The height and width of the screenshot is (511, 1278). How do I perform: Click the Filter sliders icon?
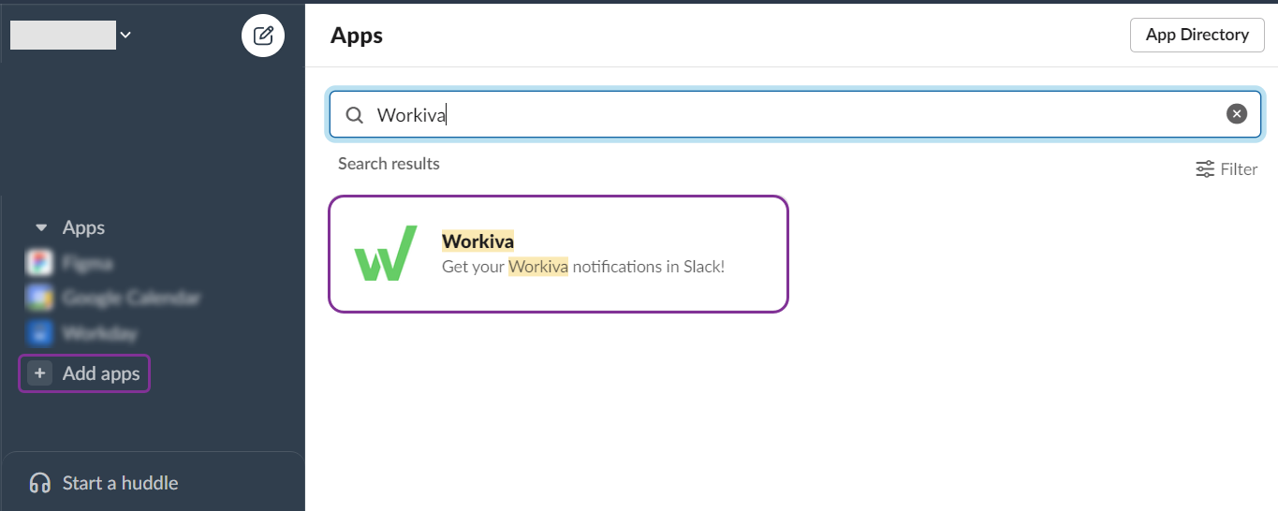[1205, 169]
